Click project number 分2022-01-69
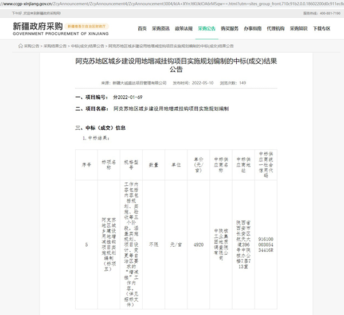The height and width of the screenshot is (315, 344). (x=128, y=97)
